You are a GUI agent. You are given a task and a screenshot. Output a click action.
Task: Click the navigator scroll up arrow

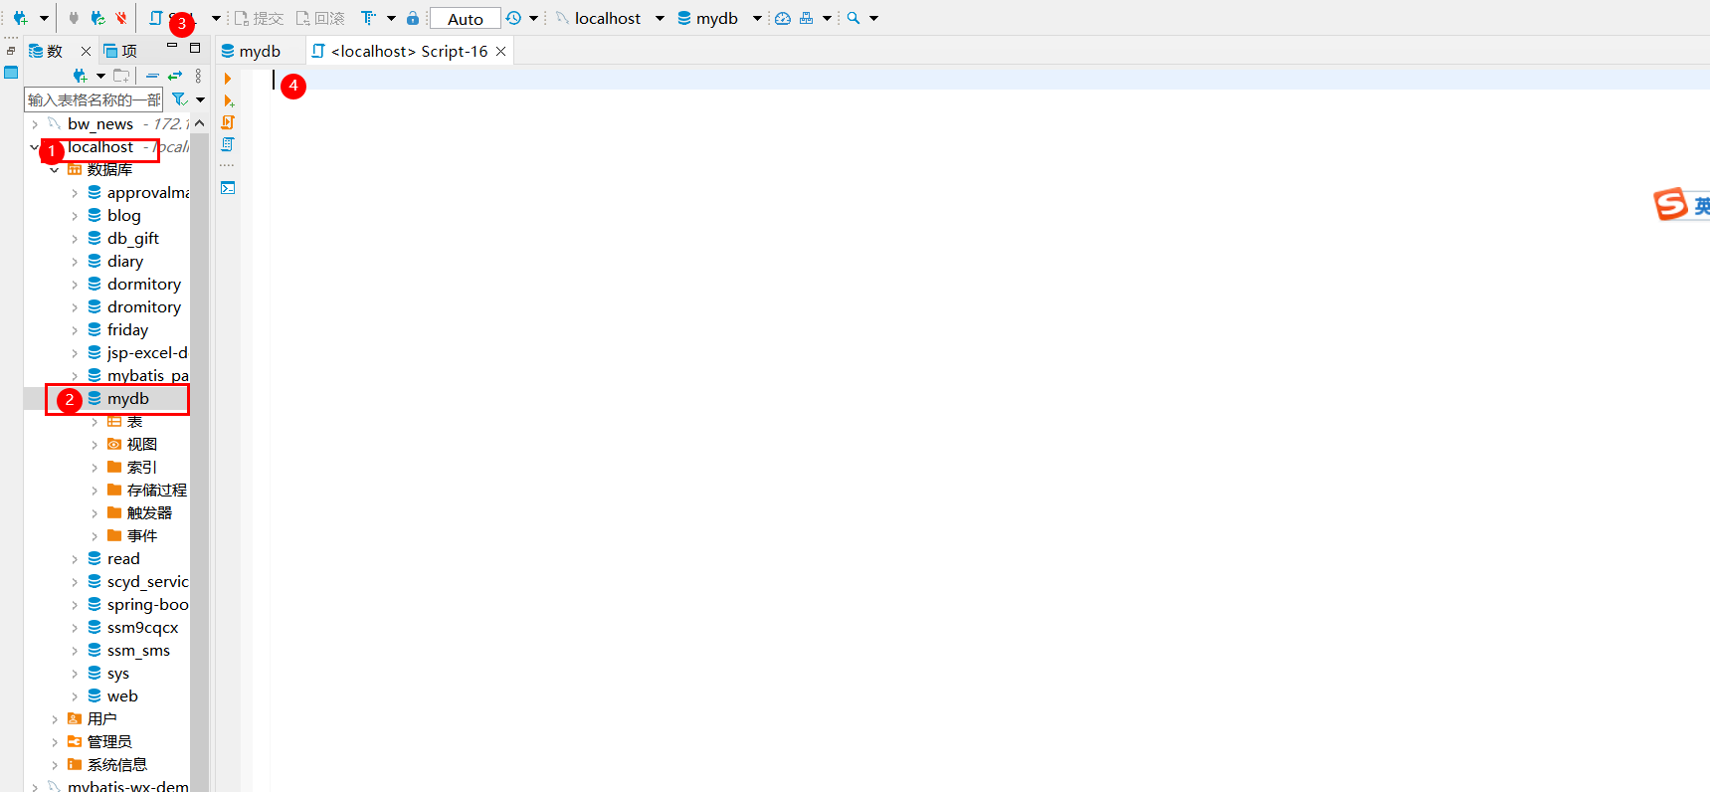200,123
